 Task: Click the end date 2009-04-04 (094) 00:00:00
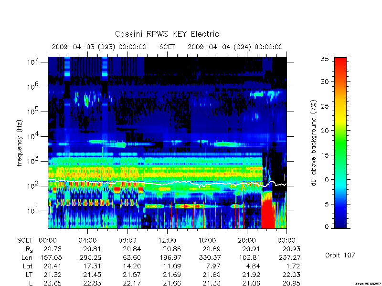(235, 47)
